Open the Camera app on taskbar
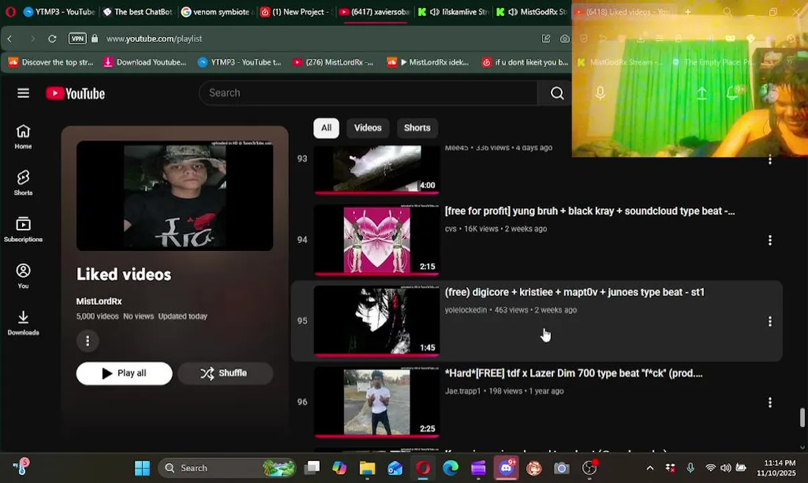The width and height of the screenshot is (808, 483). click(x=562, y=468)
